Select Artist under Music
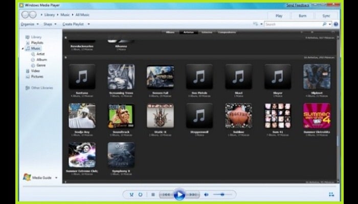Screen dimensions: 358x204 click(x=38, y=54)
